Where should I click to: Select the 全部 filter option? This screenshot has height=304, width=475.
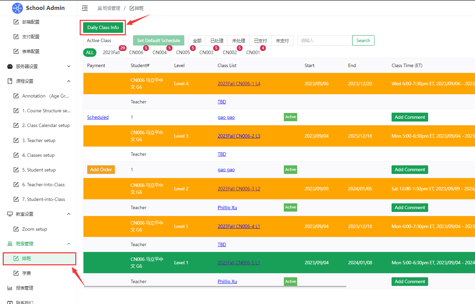click(x=197, y=41)
